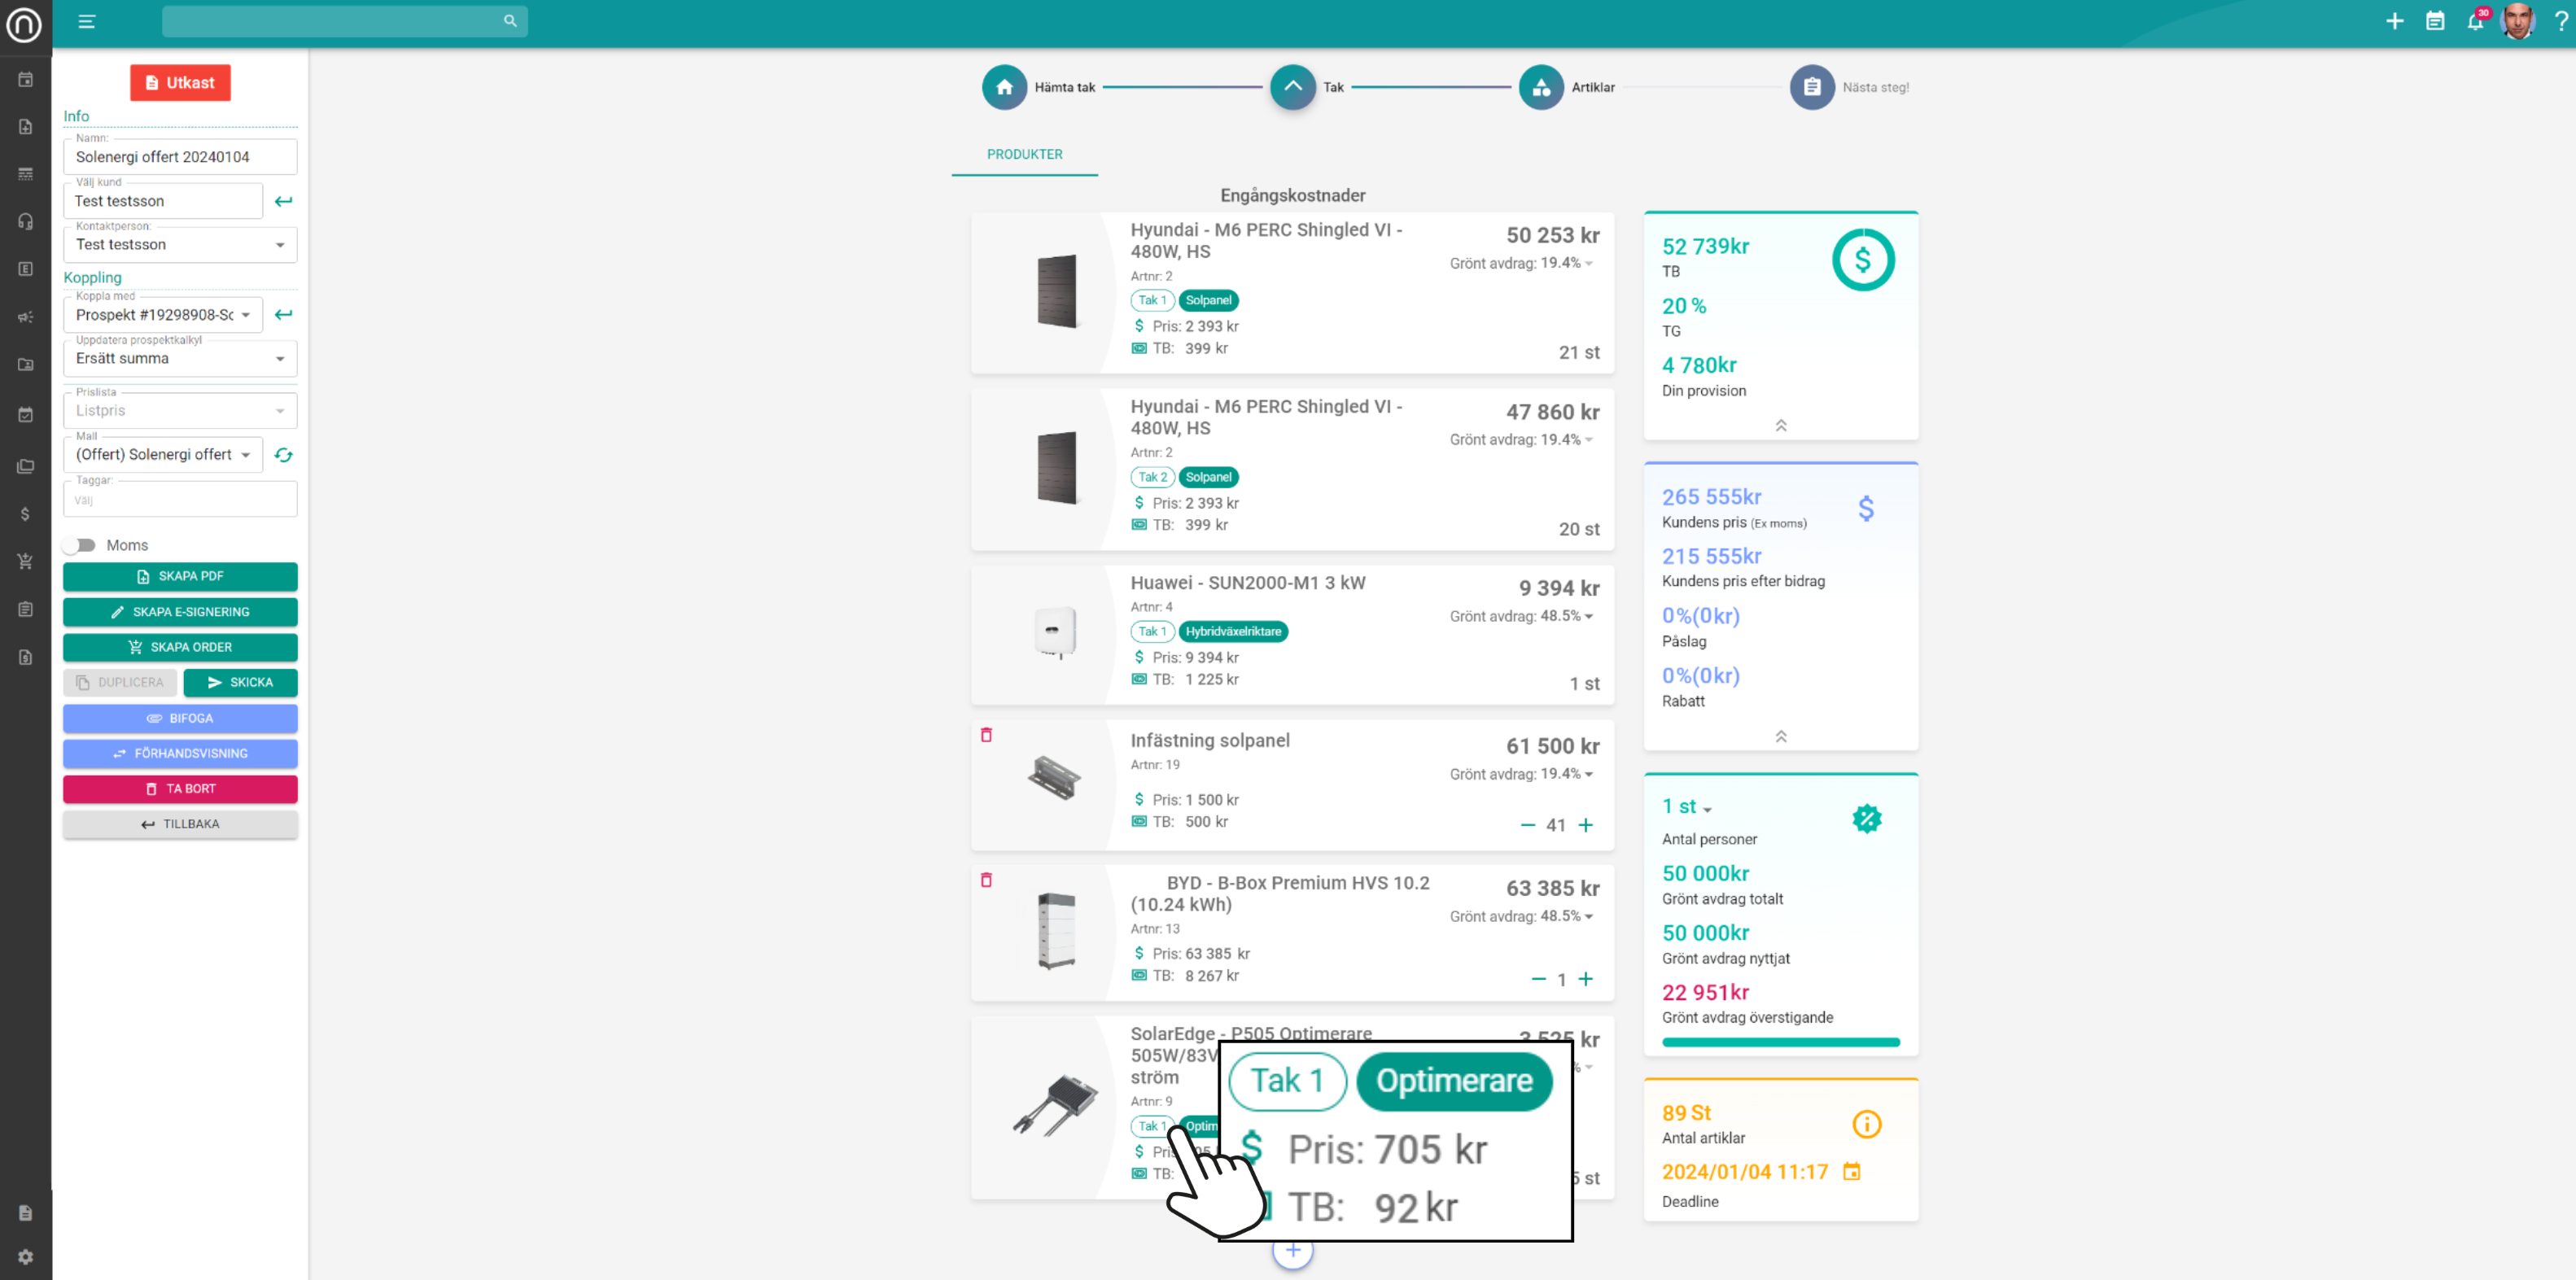Click SKAPA E-SIGNERING button

(180, 611)
